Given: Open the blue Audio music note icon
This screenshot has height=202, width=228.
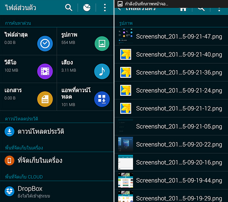Looking at the screenshot, I should click(102, 71).
